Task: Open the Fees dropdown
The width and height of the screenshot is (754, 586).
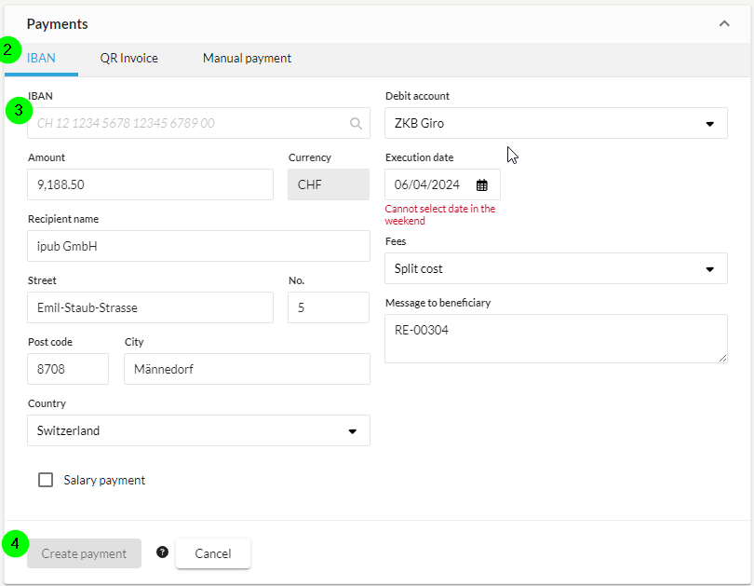Action: click(x=556, y=268)
